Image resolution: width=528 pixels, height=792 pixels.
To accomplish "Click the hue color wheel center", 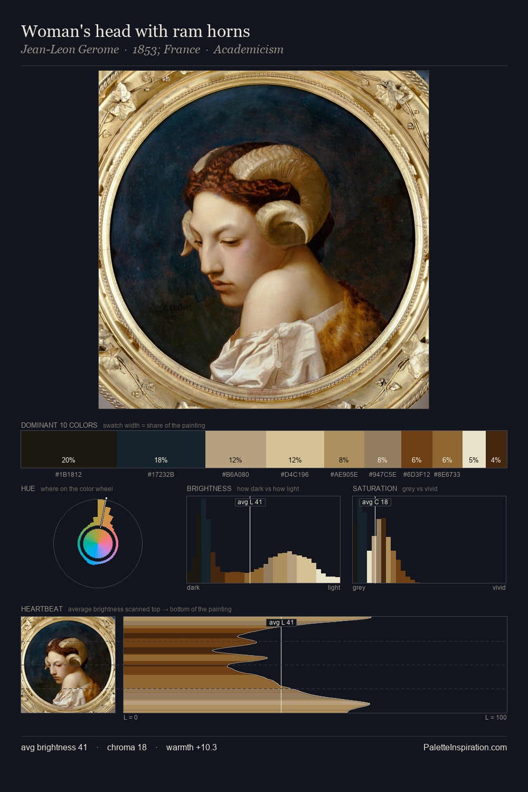I will (98, 543).
